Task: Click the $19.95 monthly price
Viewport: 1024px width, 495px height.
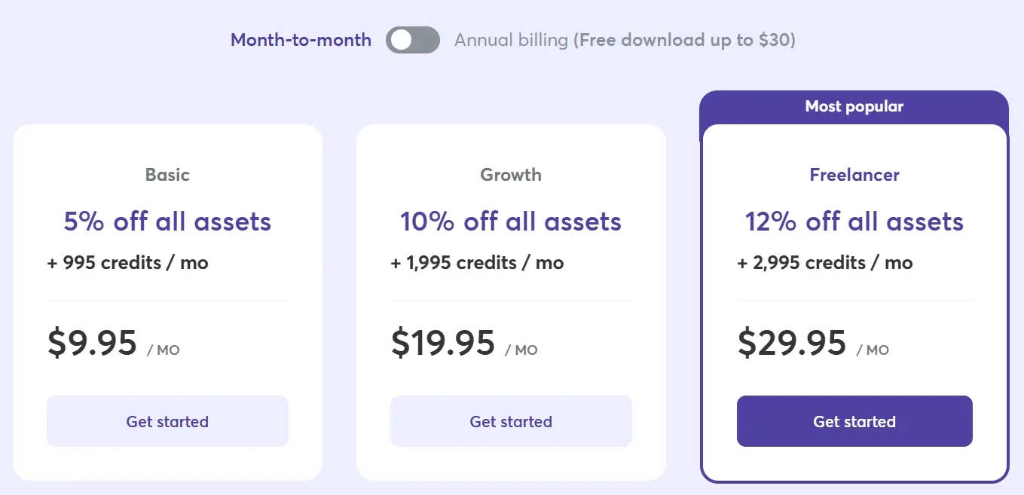Action: (x=443, y=343)
